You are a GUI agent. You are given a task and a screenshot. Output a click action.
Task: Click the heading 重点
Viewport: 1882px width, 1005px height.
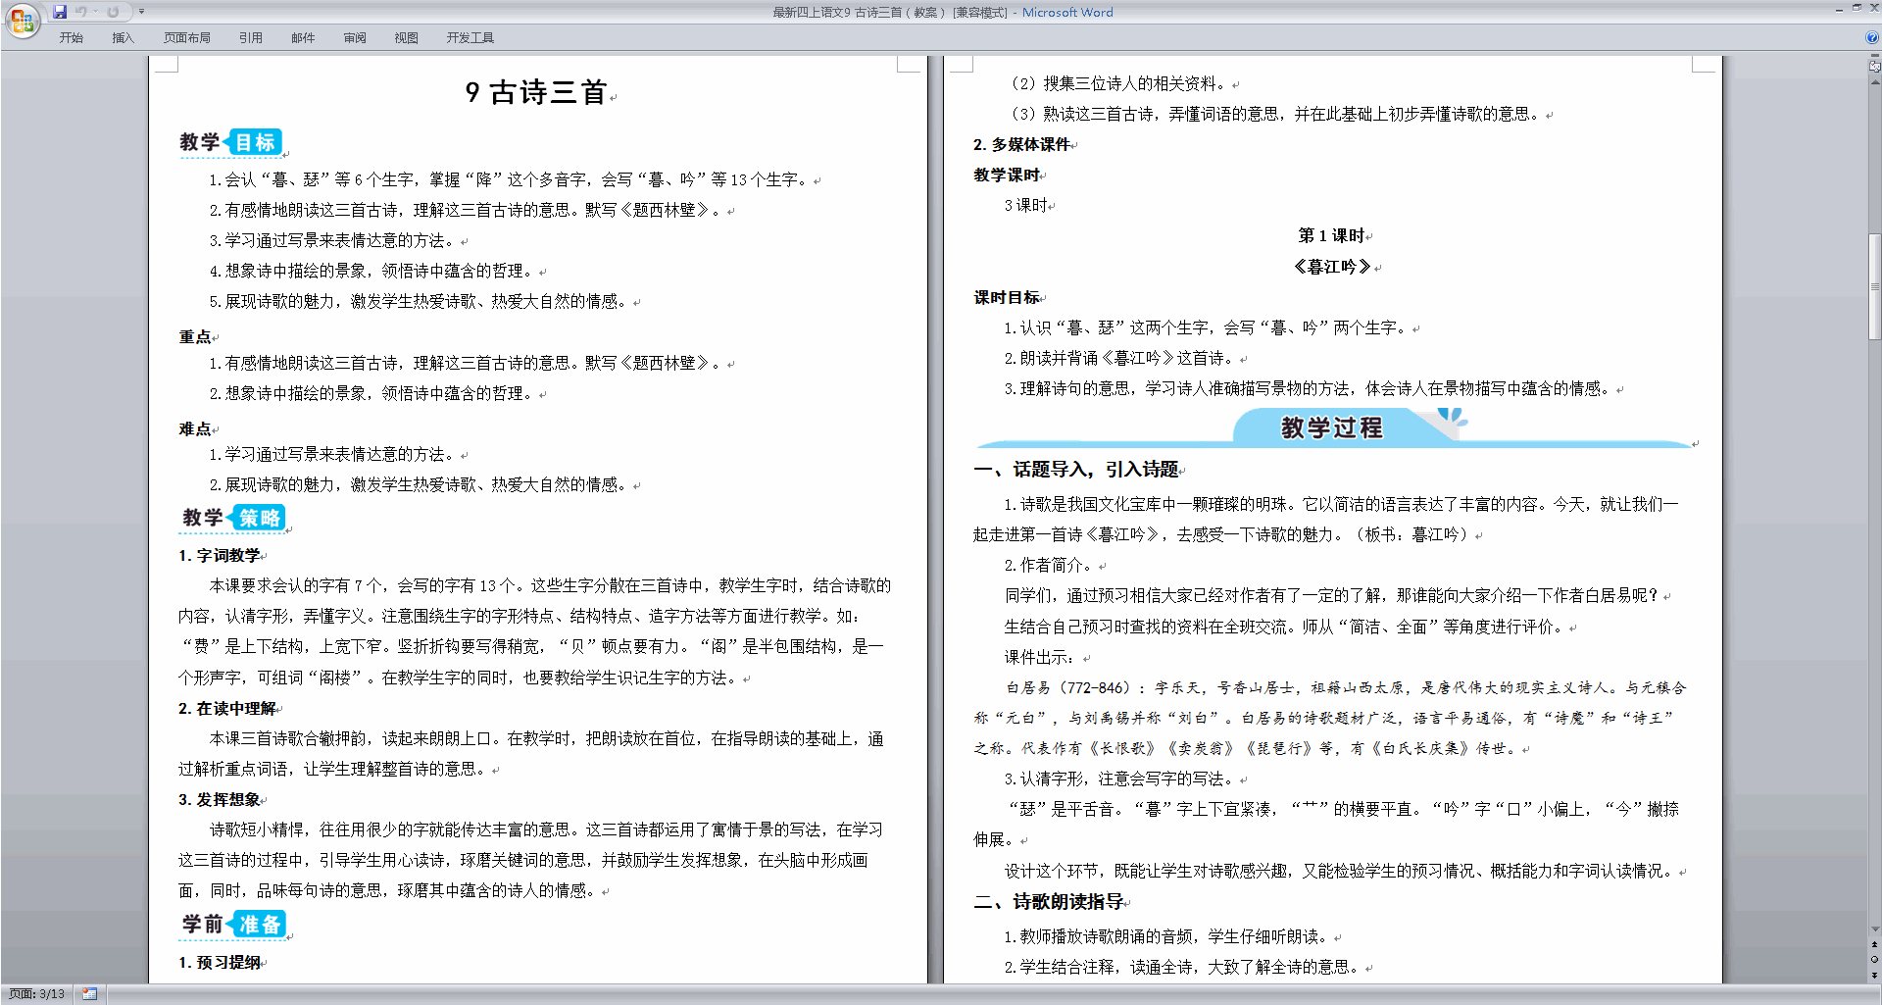pos(195,336)
